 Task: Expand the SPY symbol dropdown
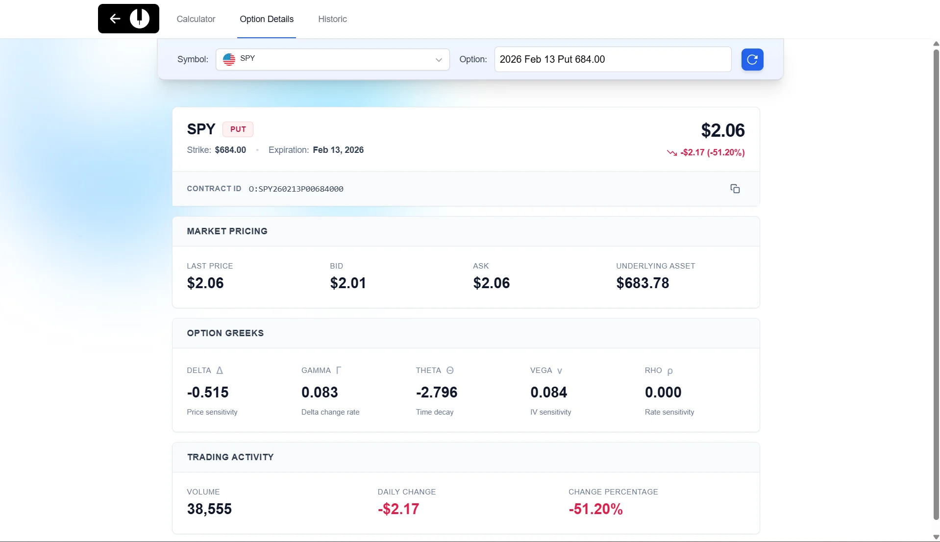tap(332, 59)
